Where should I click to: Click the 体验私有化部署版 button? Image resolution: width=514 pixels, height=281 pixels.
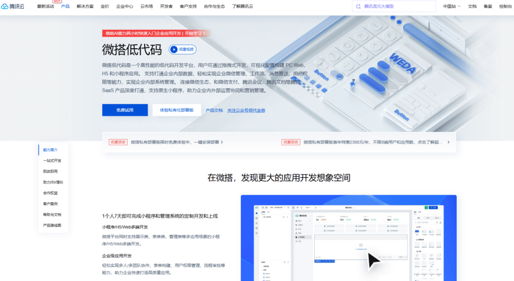(177, 110)
